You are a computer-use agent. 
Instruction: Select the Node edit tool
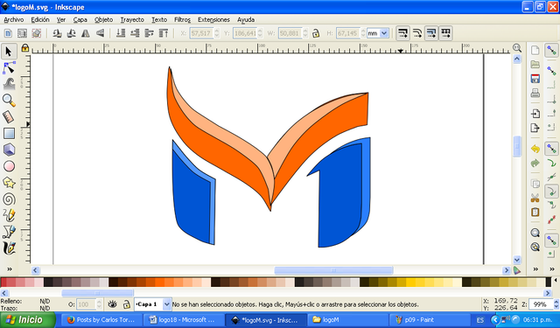coord(9,68)
